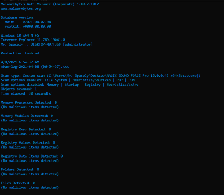Viewport: 224px width, 195px height.
Task: Click Heuristics/Shuriken in enabled scan options
Action: coord(92,80)
